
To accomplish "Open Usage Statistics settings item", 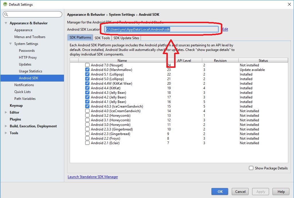I will coord(31,71).
